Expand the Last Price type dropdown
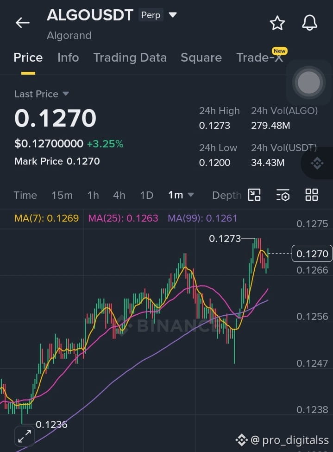 click(66, 94)
